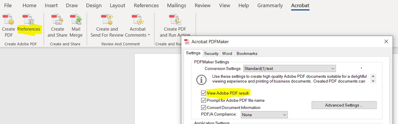Click the Advanced Settings button
The image size is (398, 124).
(344, 105)
